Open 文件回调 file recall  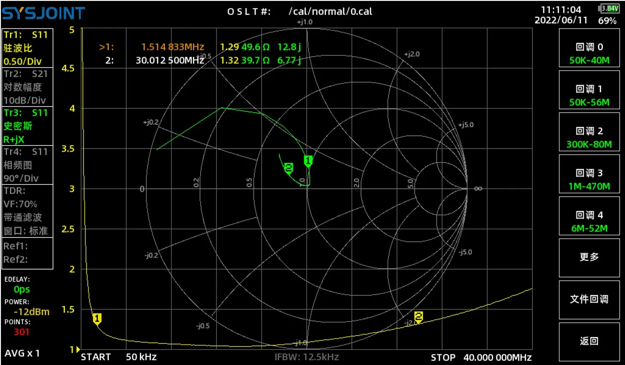click(x=589, y=299)
